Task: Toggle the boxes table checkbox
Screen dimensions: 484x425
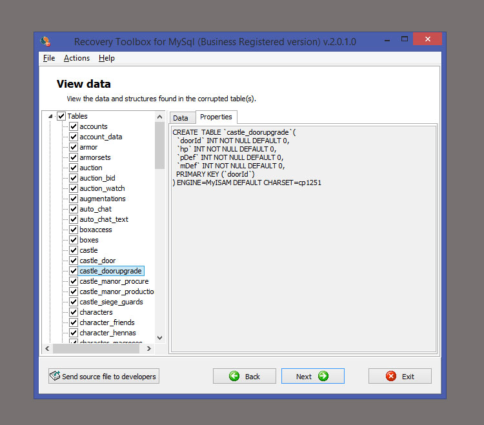Action: (74, 240)
